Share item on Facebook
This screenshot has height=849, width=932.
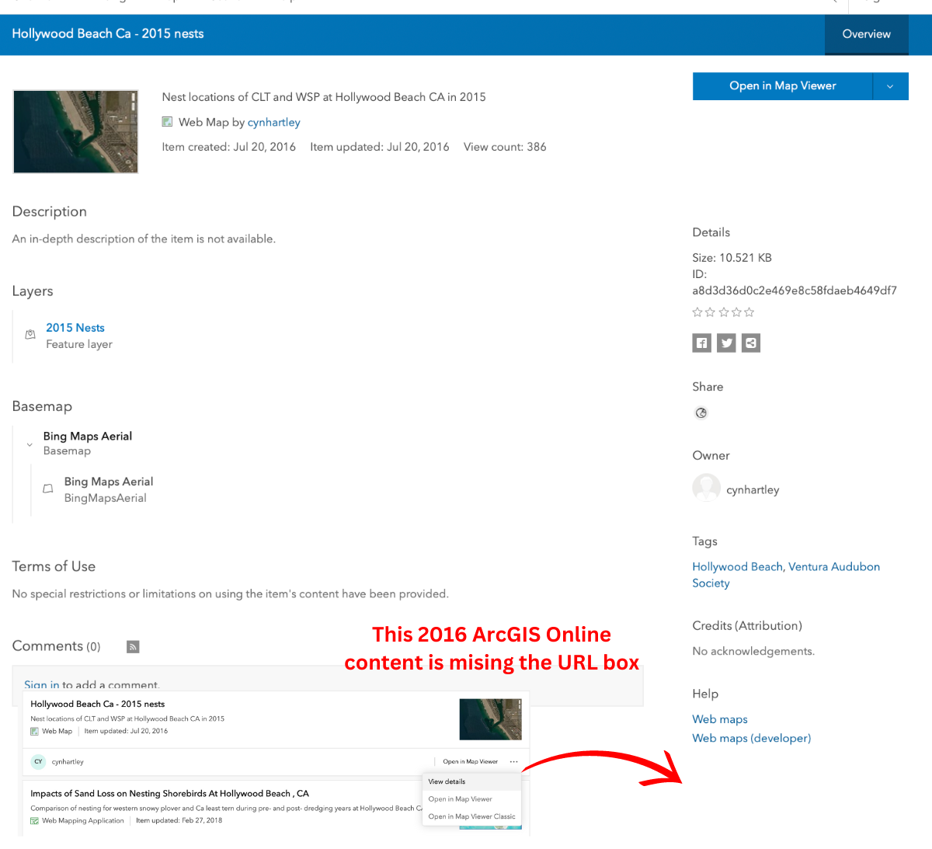coord(701,343)
